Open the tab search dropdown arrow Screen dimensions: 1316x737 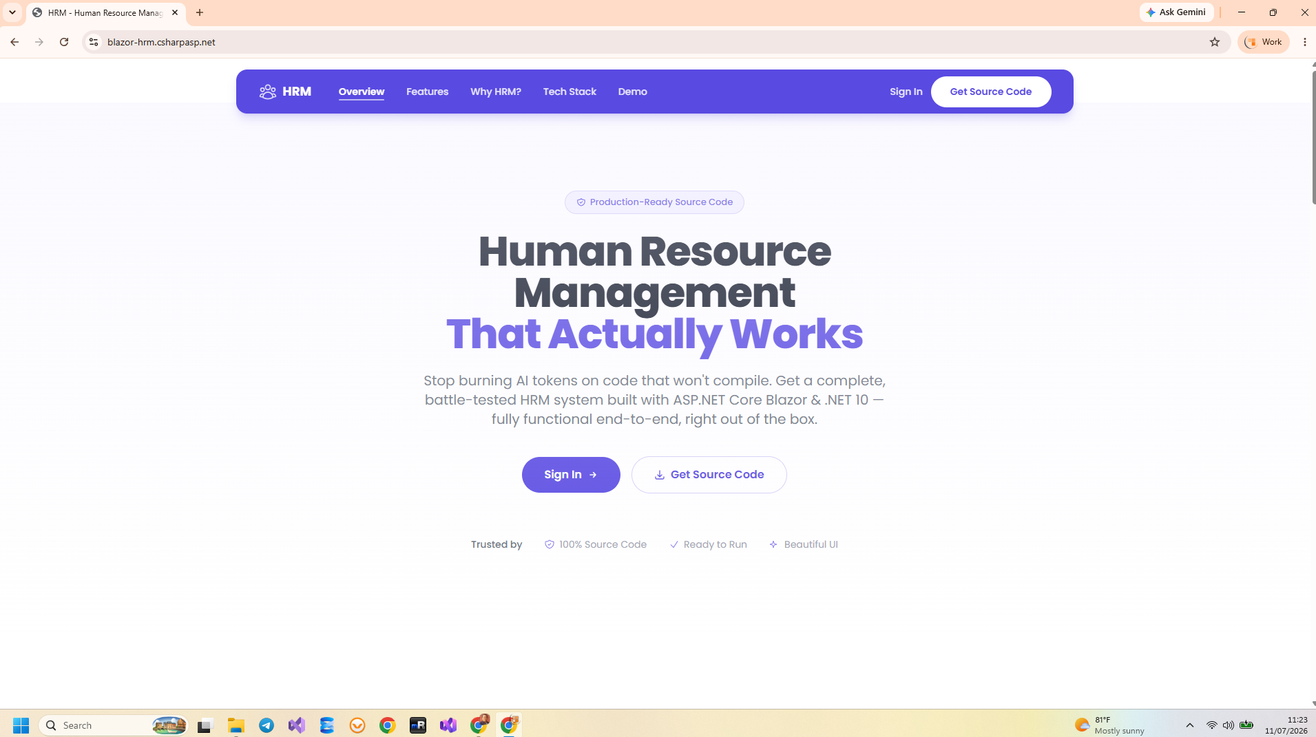(x=12, y=12)
